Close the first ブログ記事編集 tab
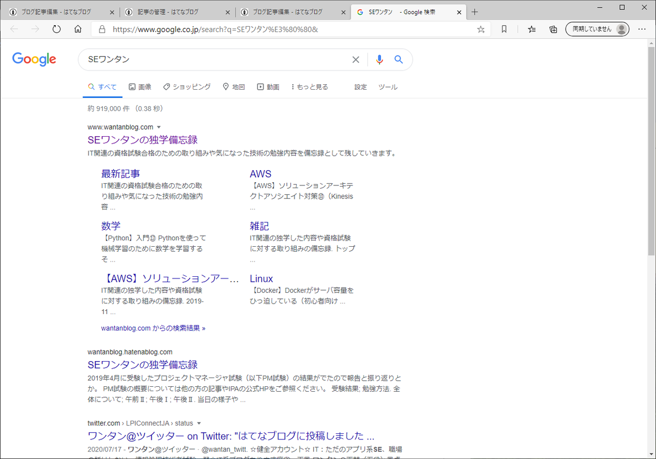 pyautogui.click(x=113, y=12)
